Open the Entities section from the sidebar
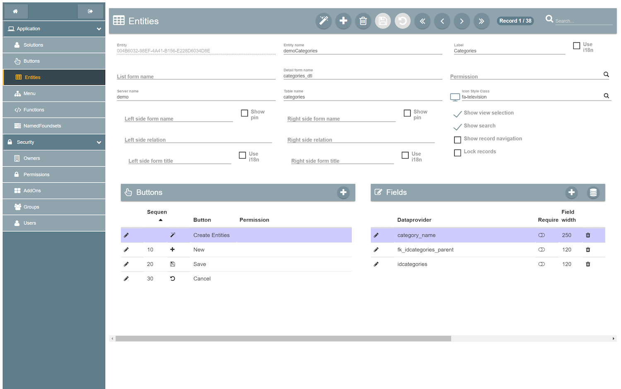The image size is (621, 389). 54,77
